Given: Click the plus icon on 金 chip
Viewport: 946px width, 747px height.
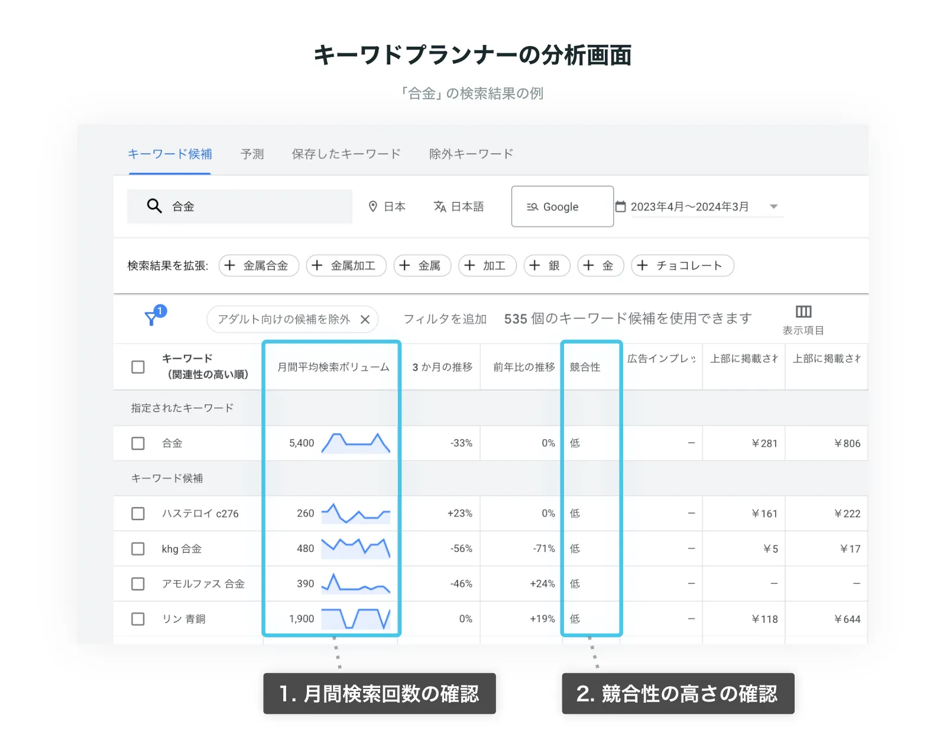Looking at the screenshot, I should 588,265.
